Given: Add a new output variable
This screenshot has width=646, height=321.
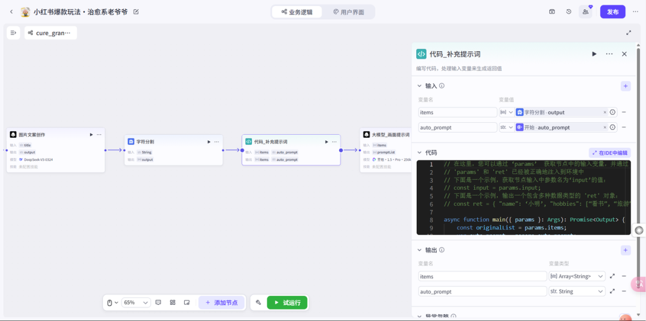Looking at the screenshot, I should 626,250.
